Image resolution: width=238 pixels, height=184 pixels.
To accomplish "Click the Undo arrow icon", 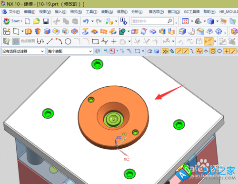I will click(x=86, y=21).
